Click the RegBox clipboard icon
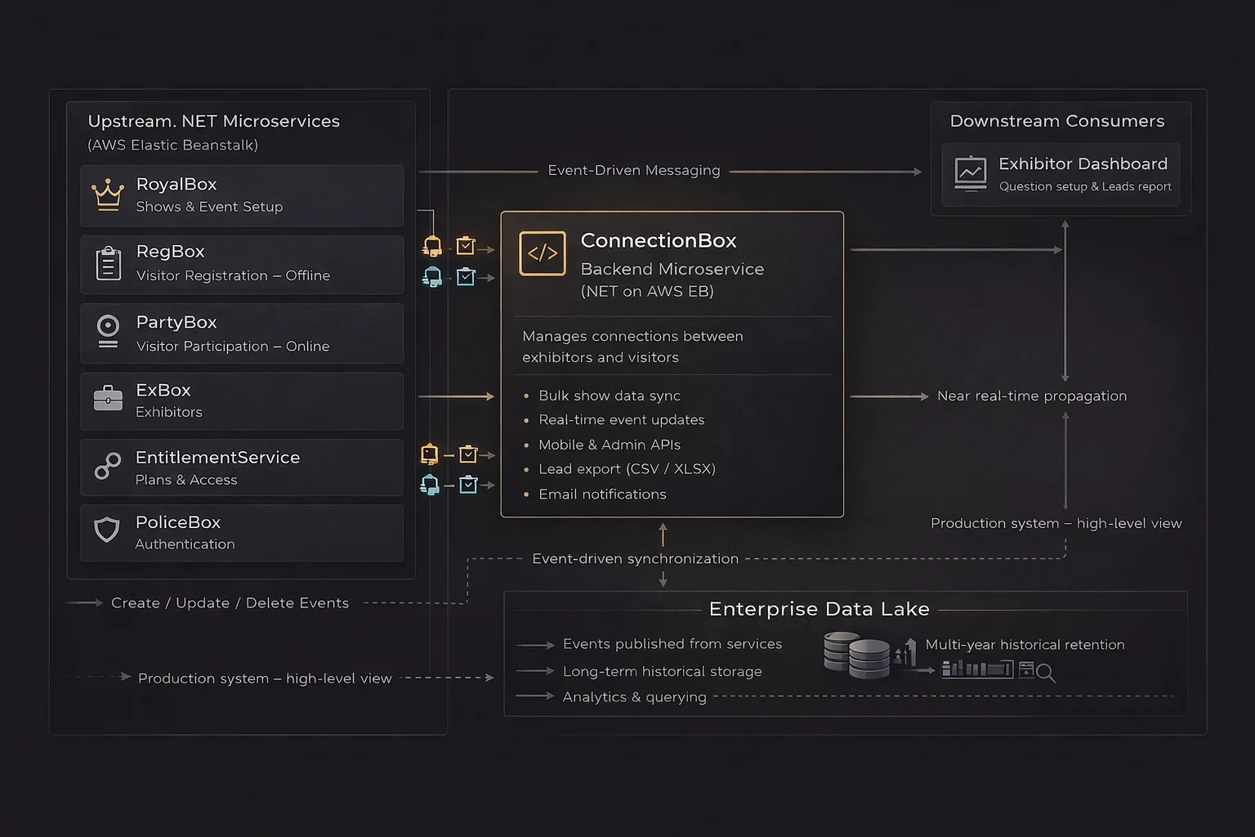This screenshot has height=837, width=1255. 107,263
